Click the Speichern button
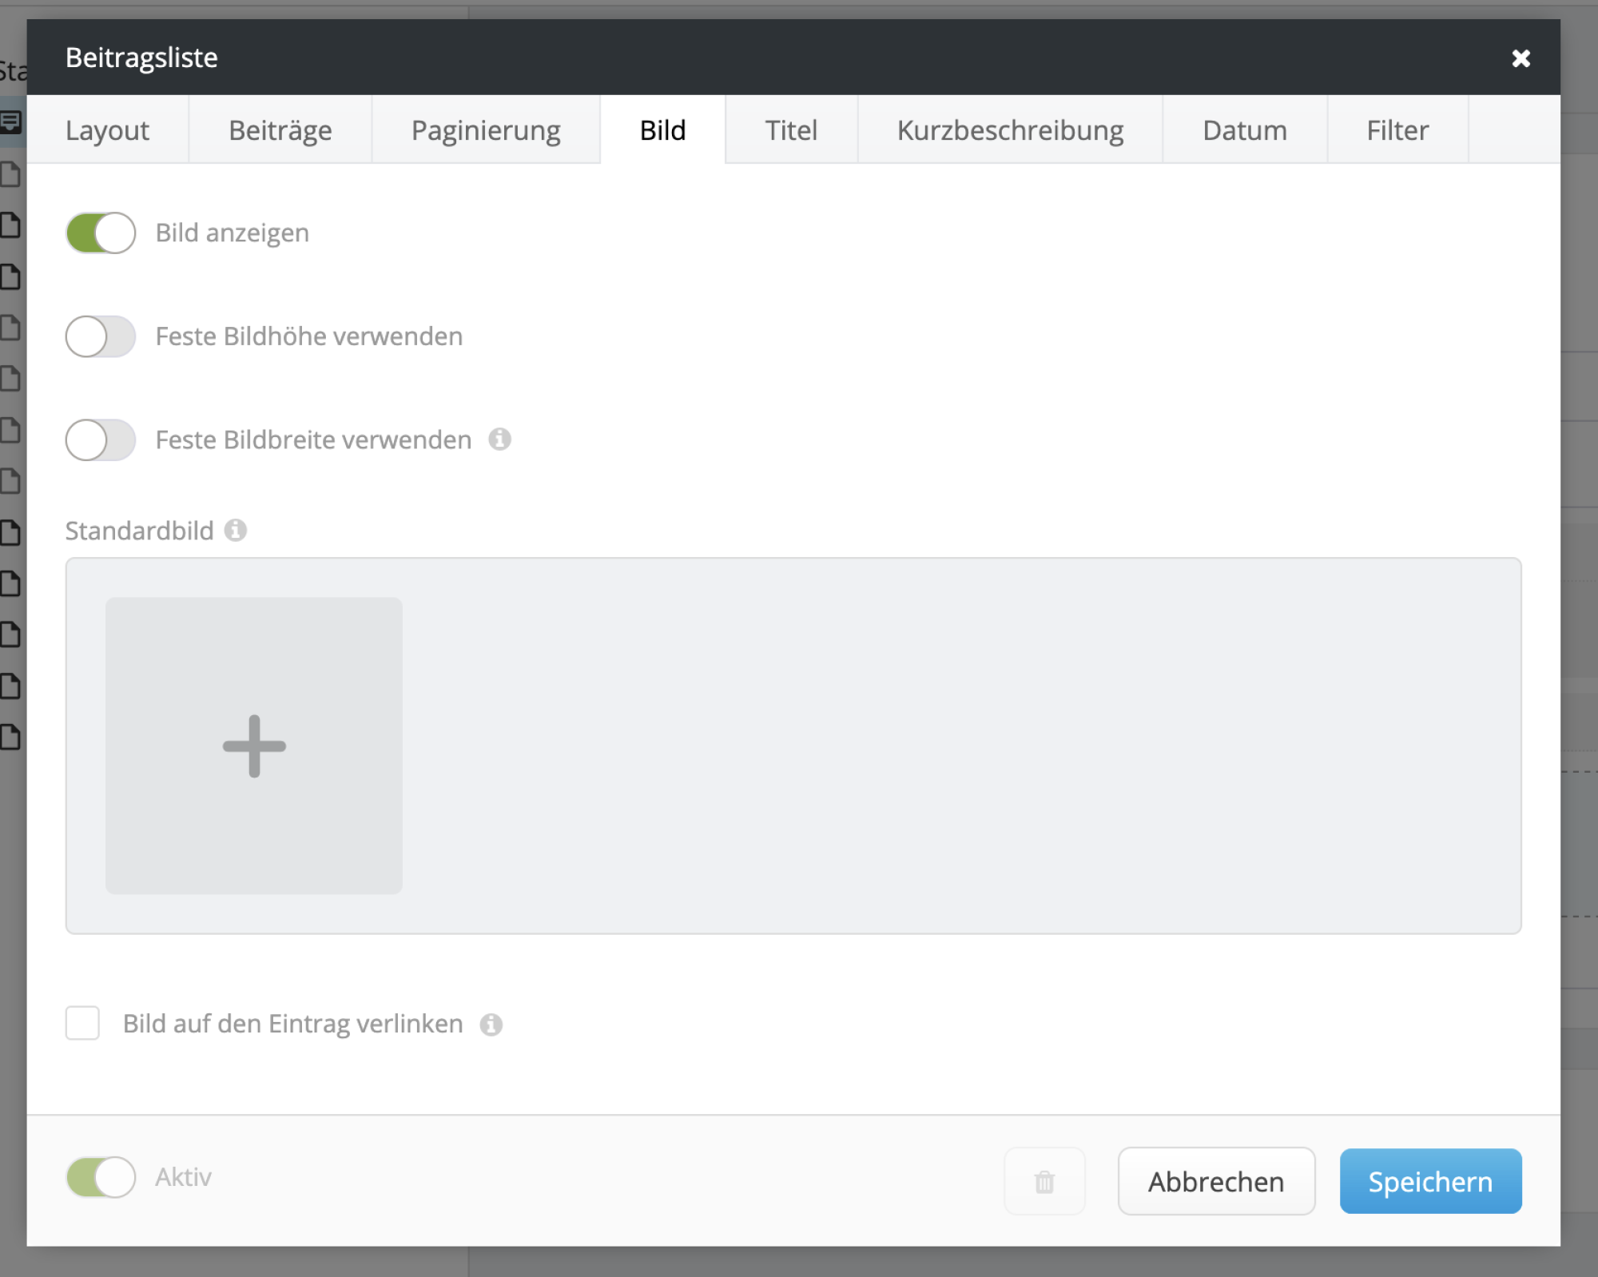This screenshot has width=1598, height=1277. click(1429, 1181)
